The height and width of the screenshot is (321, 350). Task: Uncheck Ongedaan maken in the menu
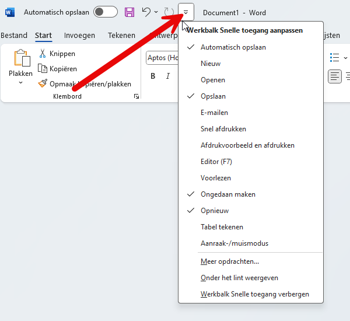pos(228,194)
